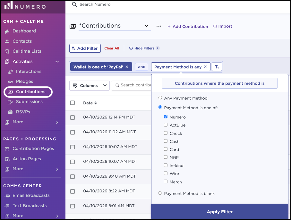Select Payment Method is blank radio

tap(160, 193)
